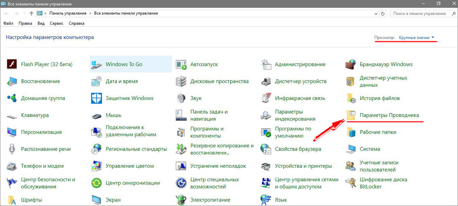Open the История файлов icon
The height and width of the screenshot is (206, 458).
pos(350,98)
